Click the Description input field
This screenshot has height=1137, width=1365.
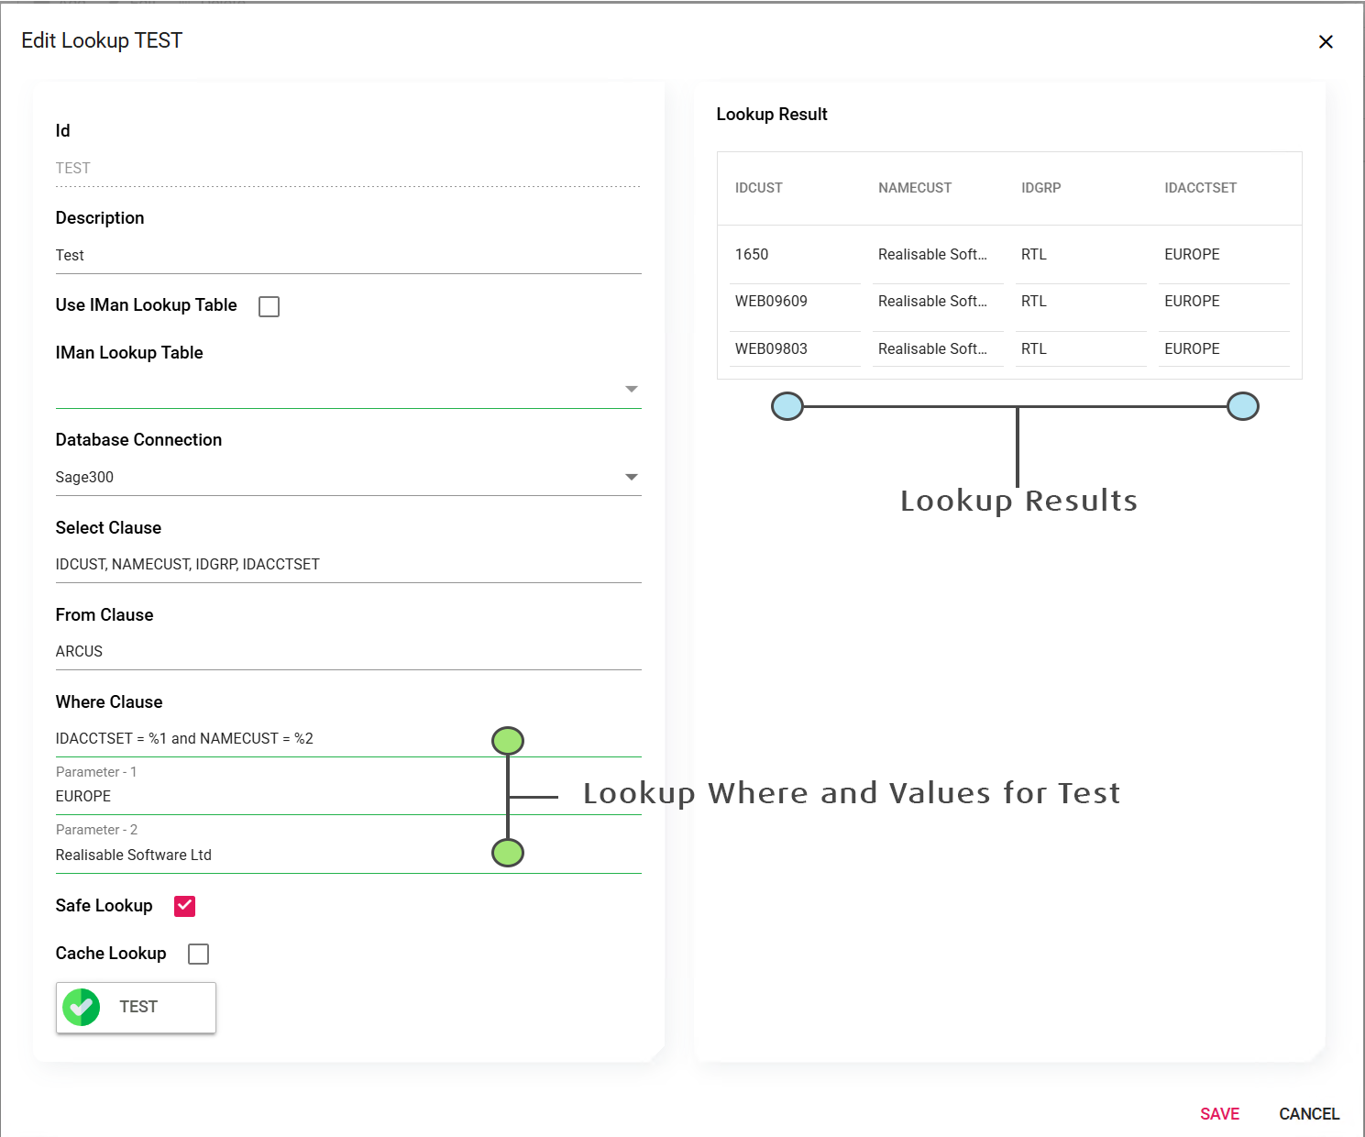click(347, 256)
